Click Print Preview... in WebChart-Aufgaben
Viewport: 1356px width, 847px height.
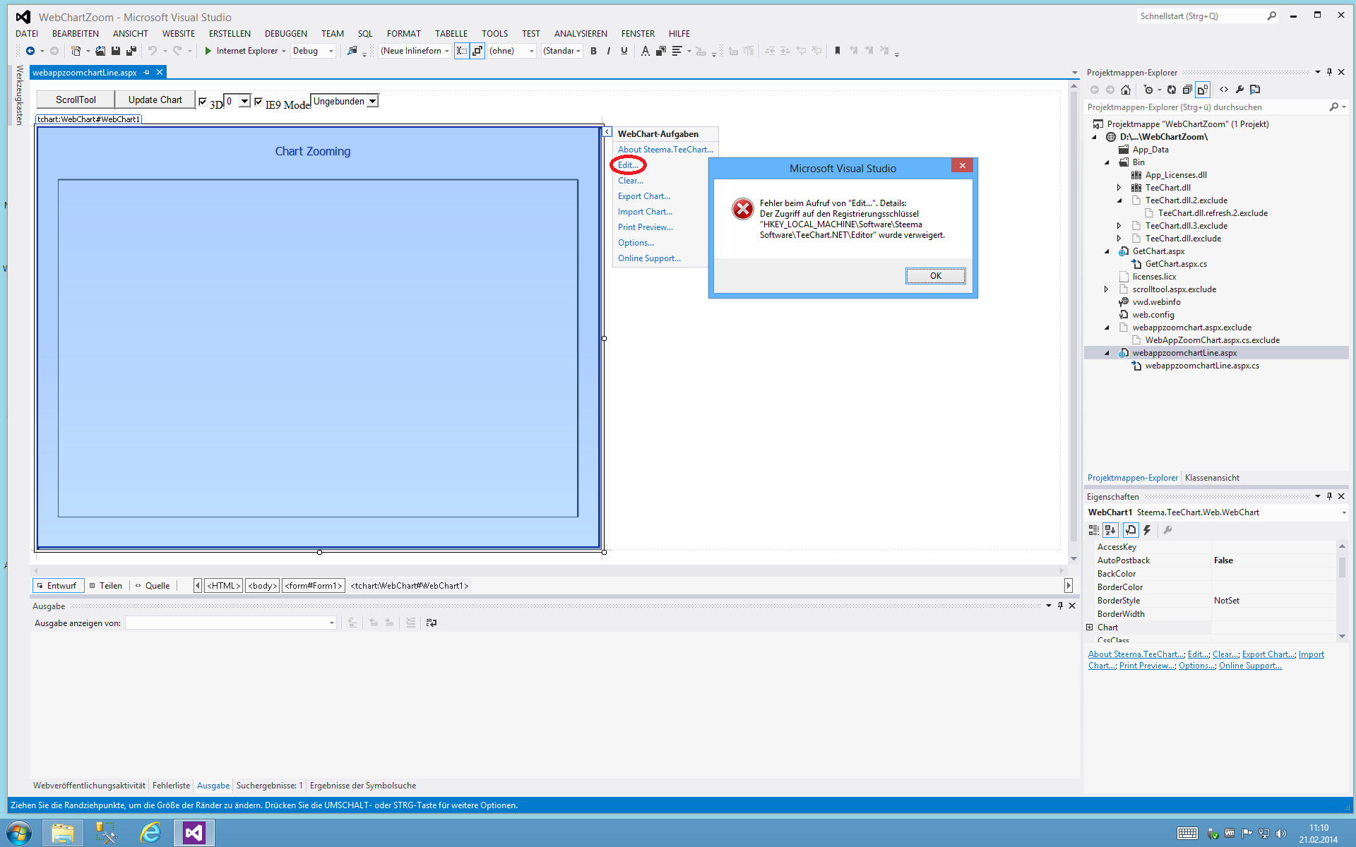click(646, 227)
